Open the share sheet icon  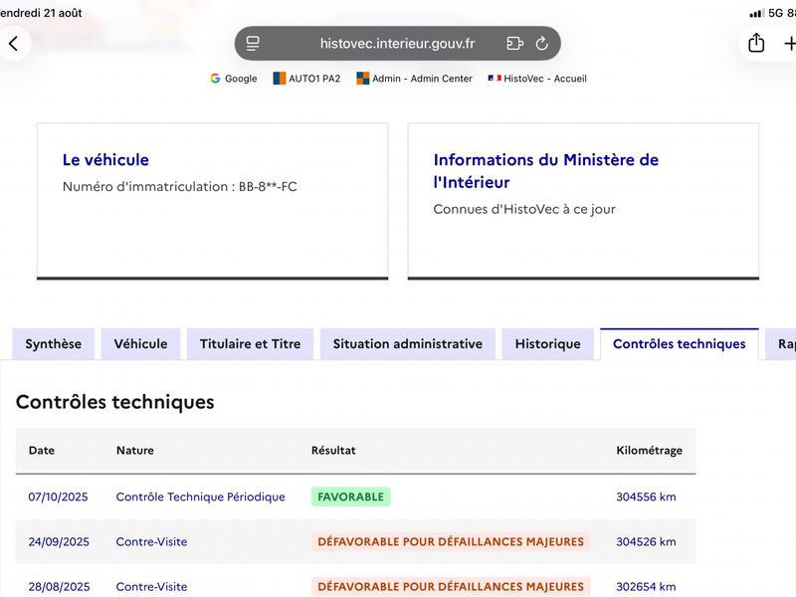click(x=756, y=43)
